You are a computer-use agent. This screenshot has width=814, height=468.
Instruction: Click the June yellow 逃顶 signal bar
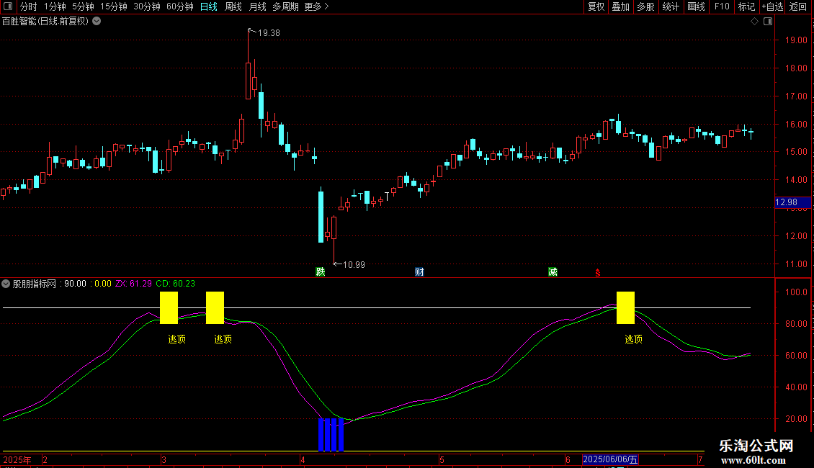[x=625, y=307]
